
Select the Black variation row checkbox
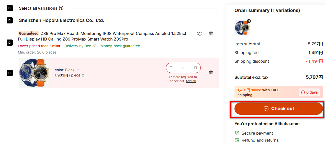(9, 73)
